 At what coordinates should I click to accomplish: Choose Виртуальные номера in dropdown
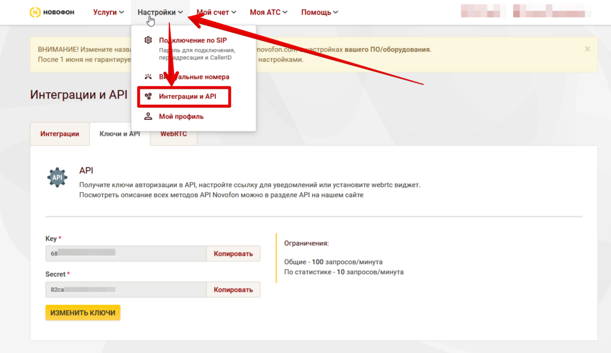[193, 77]
